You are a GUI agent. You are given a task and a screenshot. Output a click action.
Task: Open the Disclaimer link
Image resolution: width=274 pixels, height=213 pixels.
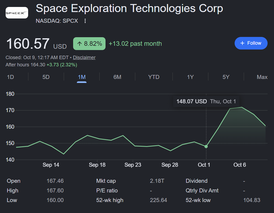pos(84,58)
